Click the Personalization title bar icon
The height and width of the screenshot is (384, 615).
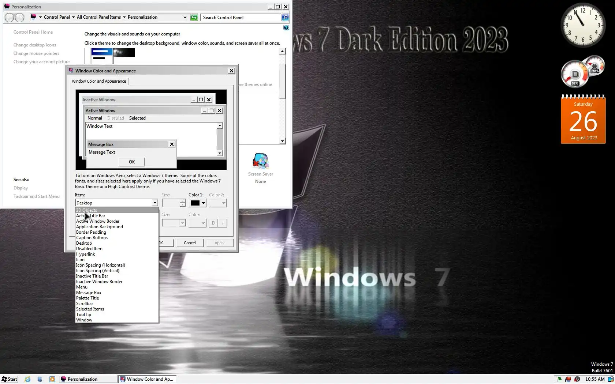click(x=7, y=7)
